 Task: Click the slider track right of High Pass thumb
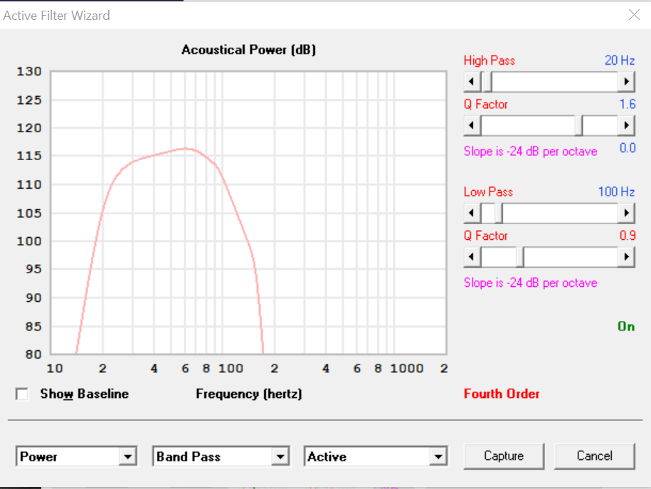555,81
